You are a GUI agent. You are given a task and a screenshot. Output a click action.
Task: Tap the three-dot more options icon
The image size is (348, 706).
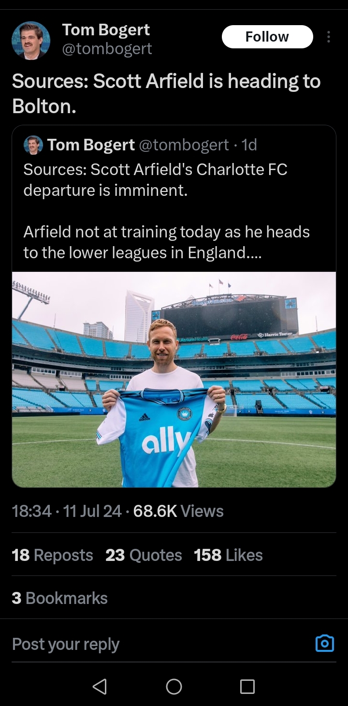(x=329, y=37)
